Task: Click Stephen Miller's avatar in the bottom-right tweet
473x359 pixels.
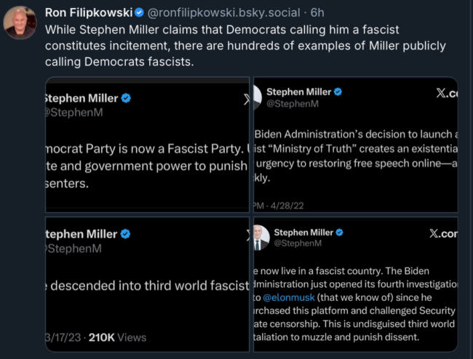Action: 259,238
